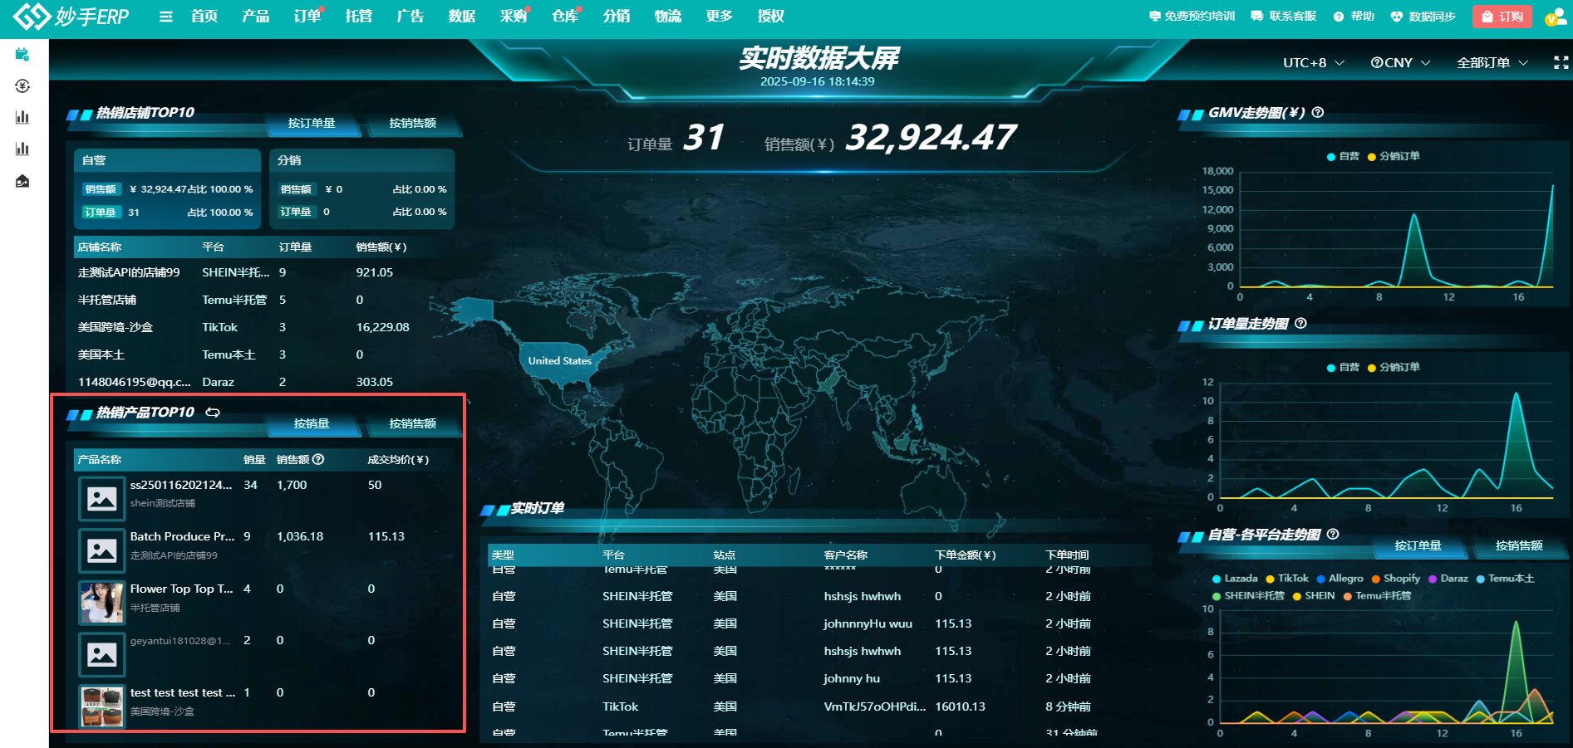Open the image placeholder for product ss250116202124...
Screen dimensions: 1573x748
[102, 498]
